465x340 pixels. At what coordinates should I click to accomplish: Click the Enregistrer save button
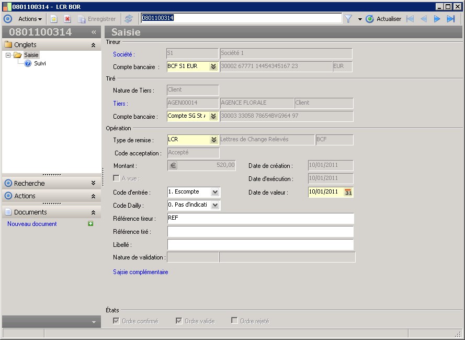(x=97, y=19)
